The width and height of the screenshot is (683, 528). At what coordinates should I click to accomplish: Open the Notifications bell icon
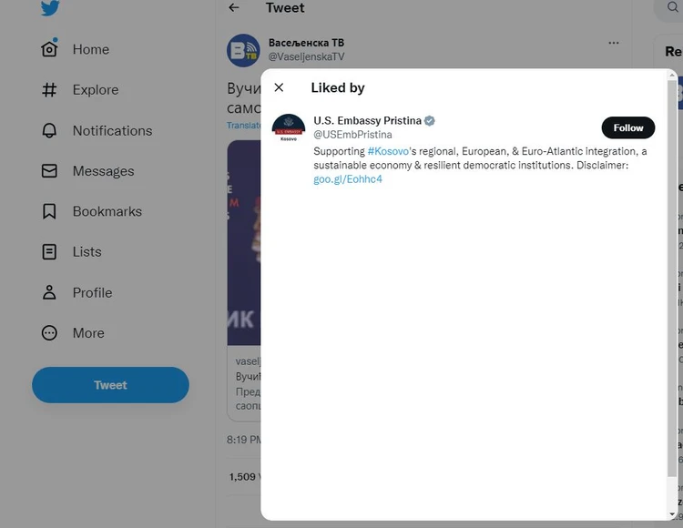[49, 130]
